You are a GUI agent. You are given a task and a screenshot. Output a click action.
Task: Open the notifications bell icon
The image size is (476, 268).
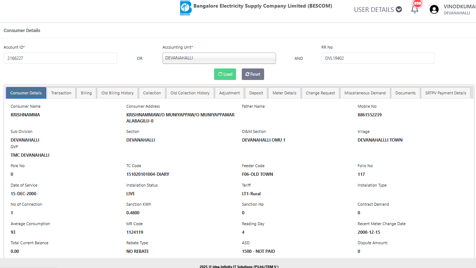[415, 9]
